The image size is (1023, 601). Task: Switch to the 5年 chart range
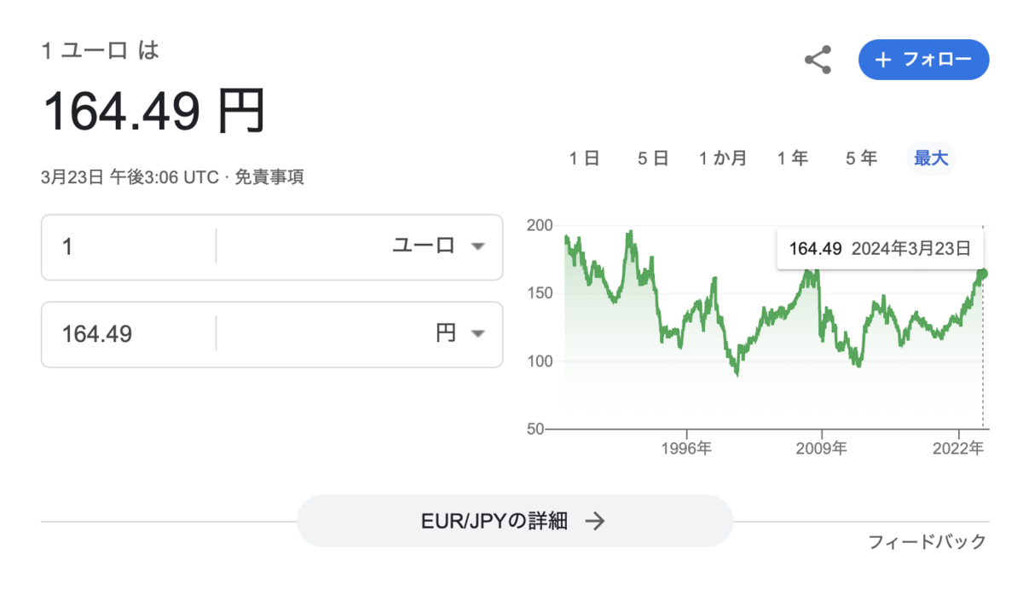coord(861,158)
